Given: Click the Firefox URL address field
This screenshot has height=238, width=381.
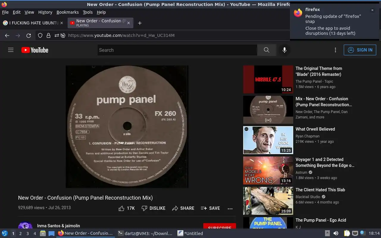Looking at the screenshot, I should [x=177, y=35].
